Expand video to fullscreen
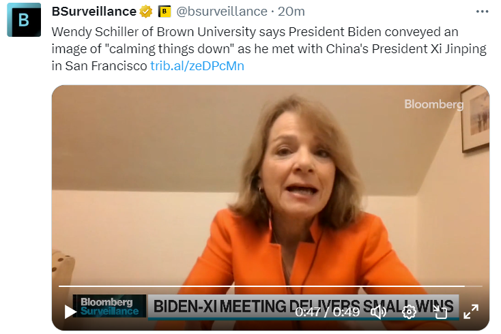The image size is (501, 334). tap(471, 312)
